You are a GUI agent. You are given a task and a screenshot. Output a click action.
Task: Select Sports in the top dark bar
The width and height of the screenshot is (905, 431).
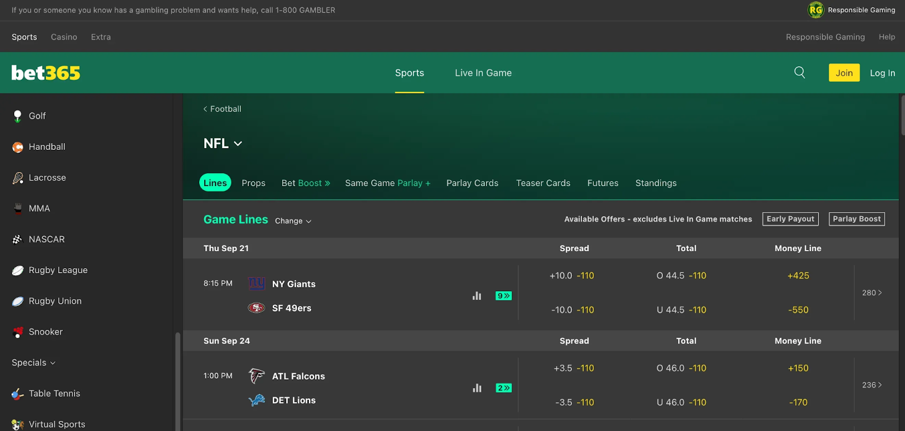coord(24,37)
